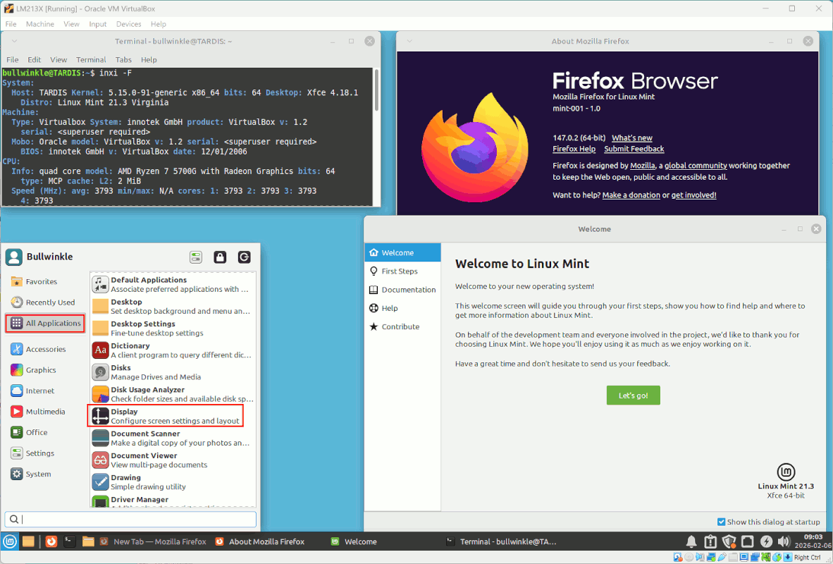Select the All Applications category
833x564 pixels.
point(45,323)
